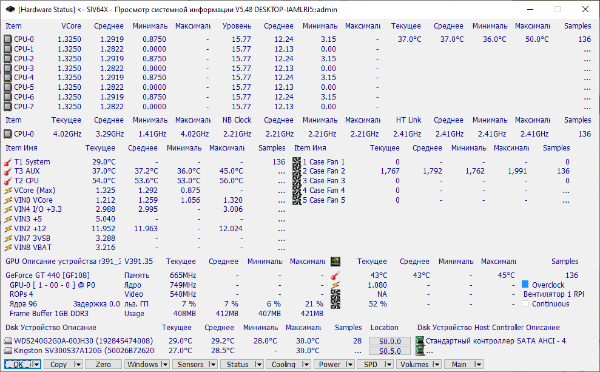Image resolution: width=600 pixels, height=372 pixels.
Task: Click the Main button label
Action: pos(459,364)
